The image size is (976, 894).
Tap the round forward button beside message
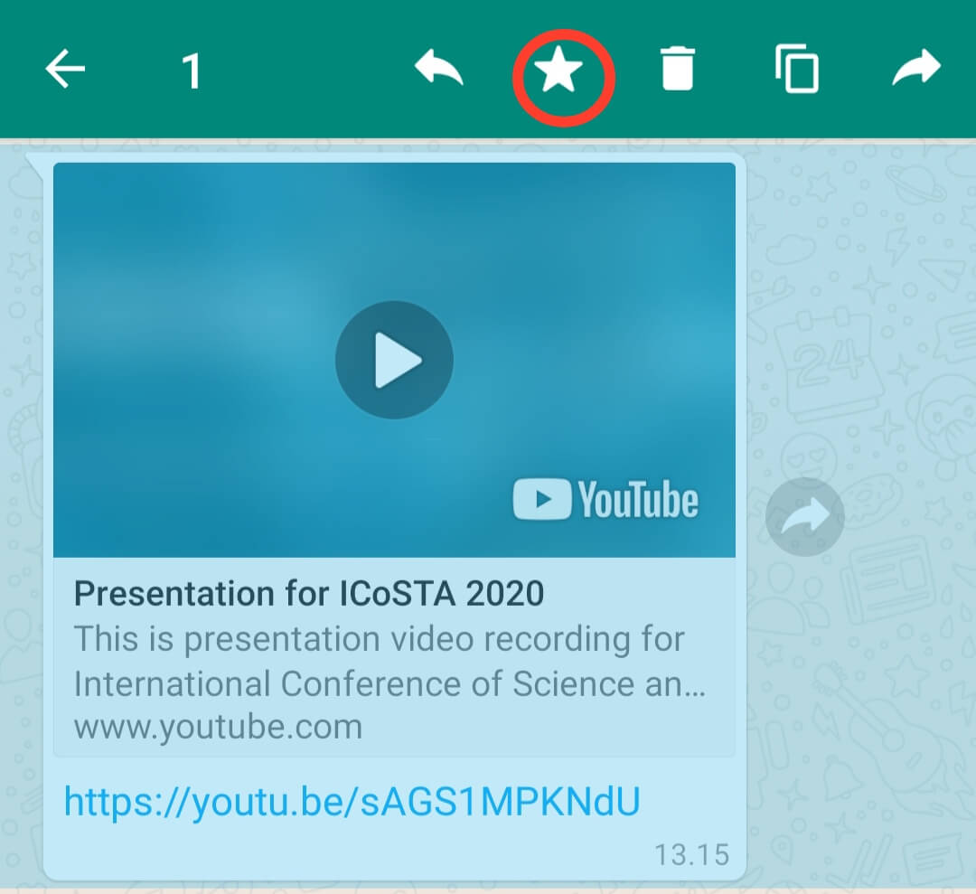[805, 517]
